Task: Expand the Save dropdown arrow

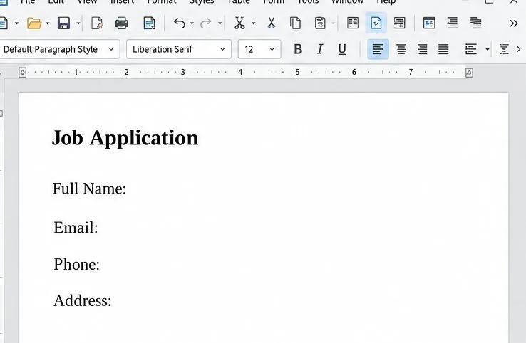Action: (x=78, y=23)
